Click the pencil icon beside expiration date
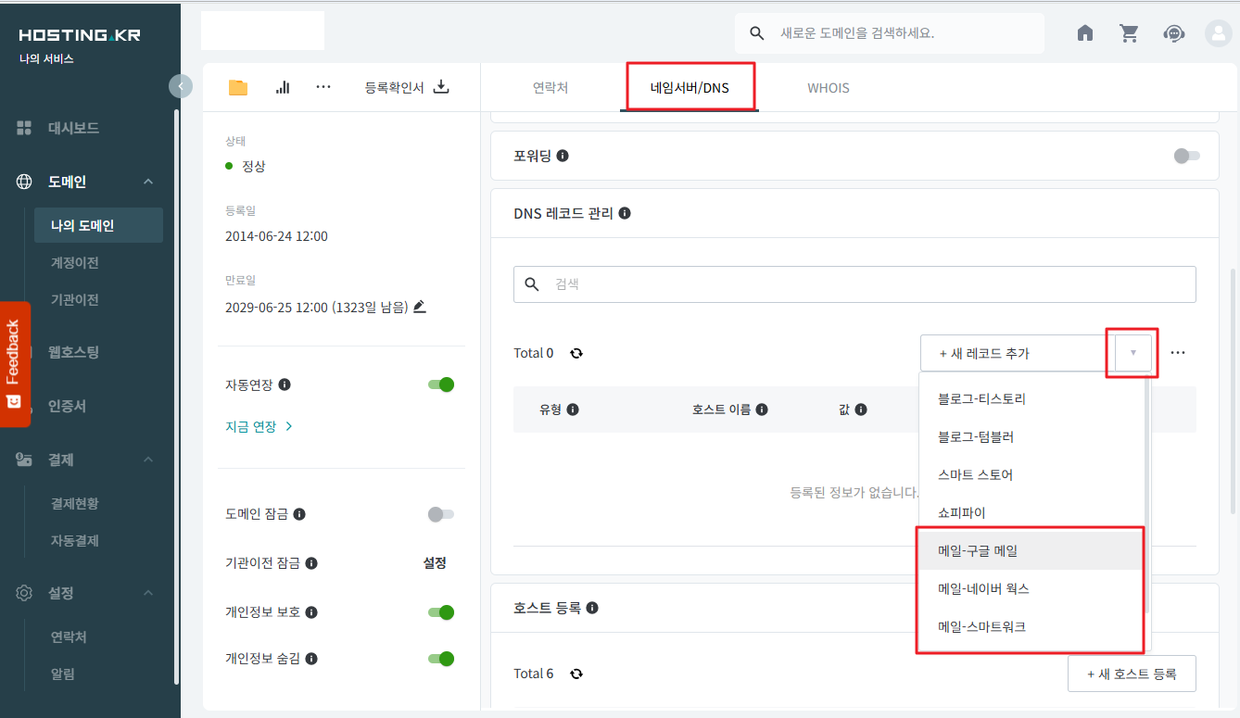1240x718 pixels. pyautogui.click(x=420, y=307)
